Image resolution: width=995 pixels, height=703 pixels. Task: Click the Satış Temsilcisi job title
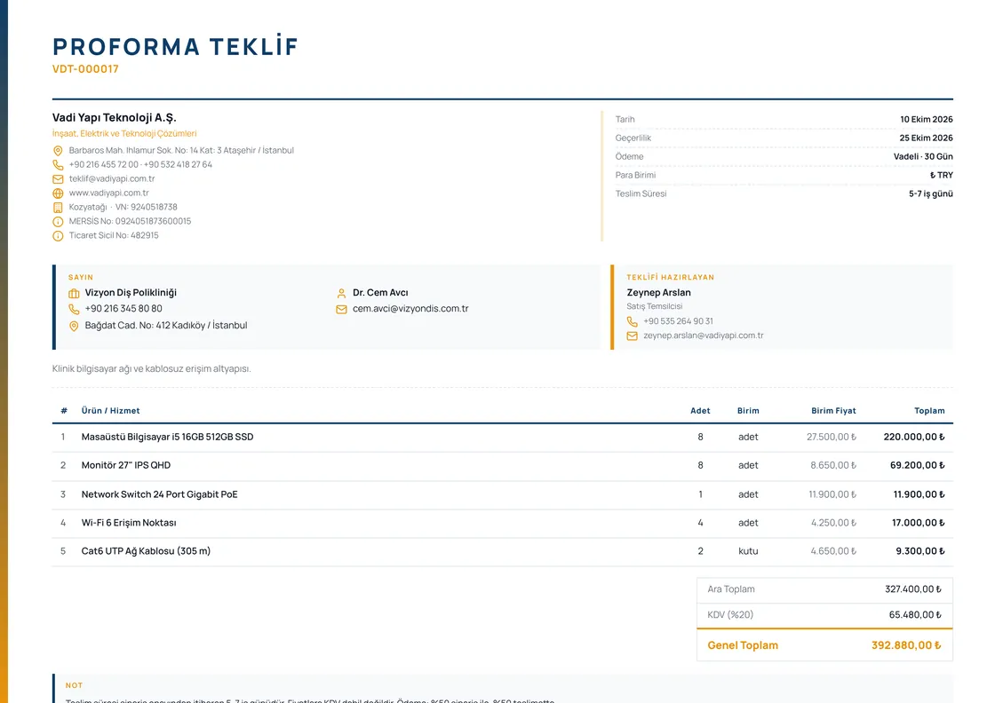click(655, 306)
